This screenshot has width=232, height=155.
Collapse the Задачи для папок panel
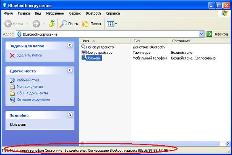(70, 45)
